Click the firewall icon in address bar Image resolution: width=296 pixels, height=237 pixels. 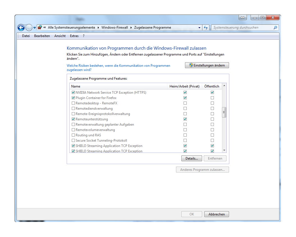point(40,27)
